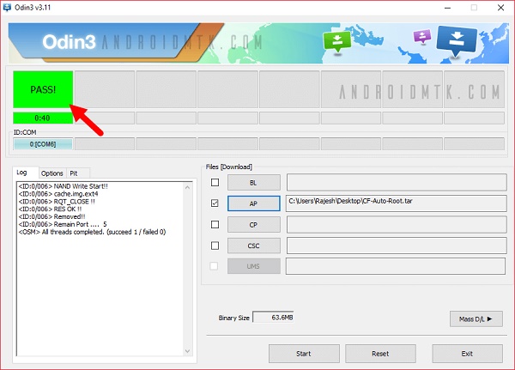
Task: Enable the BL file checkbox
Action: coord(215,182)
